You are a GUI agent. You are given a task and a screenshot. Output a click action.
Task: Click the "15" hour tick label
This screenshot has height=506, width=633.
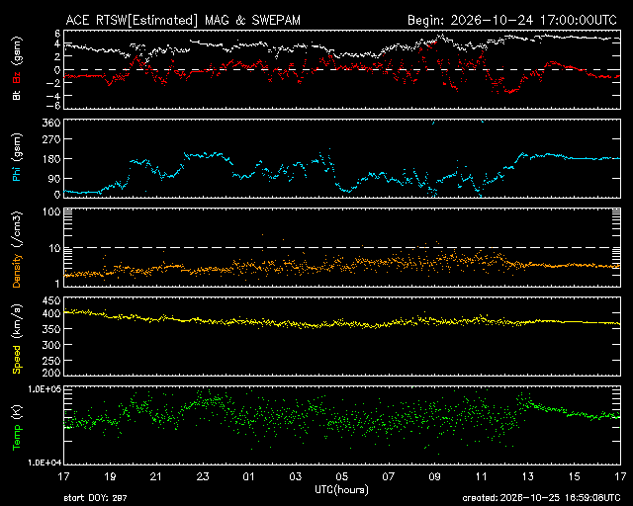[574, 476]
